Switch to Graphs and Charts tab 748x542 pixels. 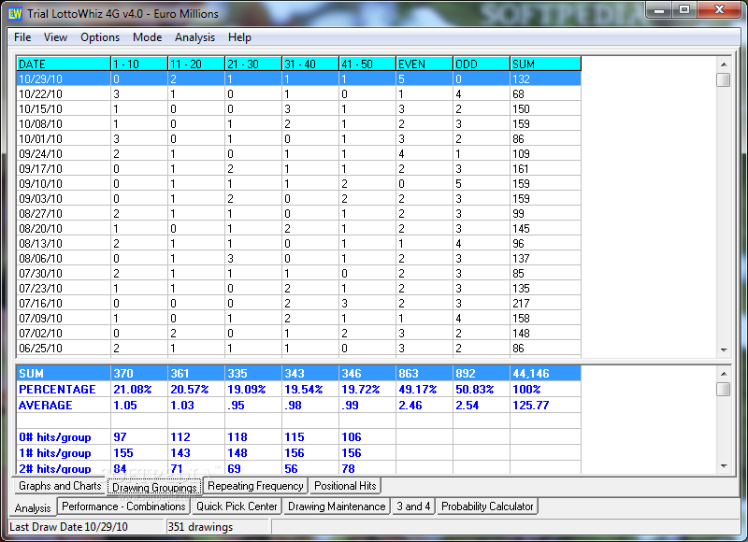(x=59, y=486)
